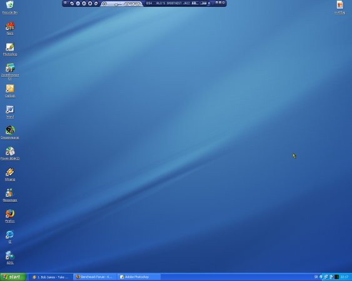This screenshot has width=352, height=281.
Task: Open the media player menu icon at left end
Action: (x=65, y=2)
